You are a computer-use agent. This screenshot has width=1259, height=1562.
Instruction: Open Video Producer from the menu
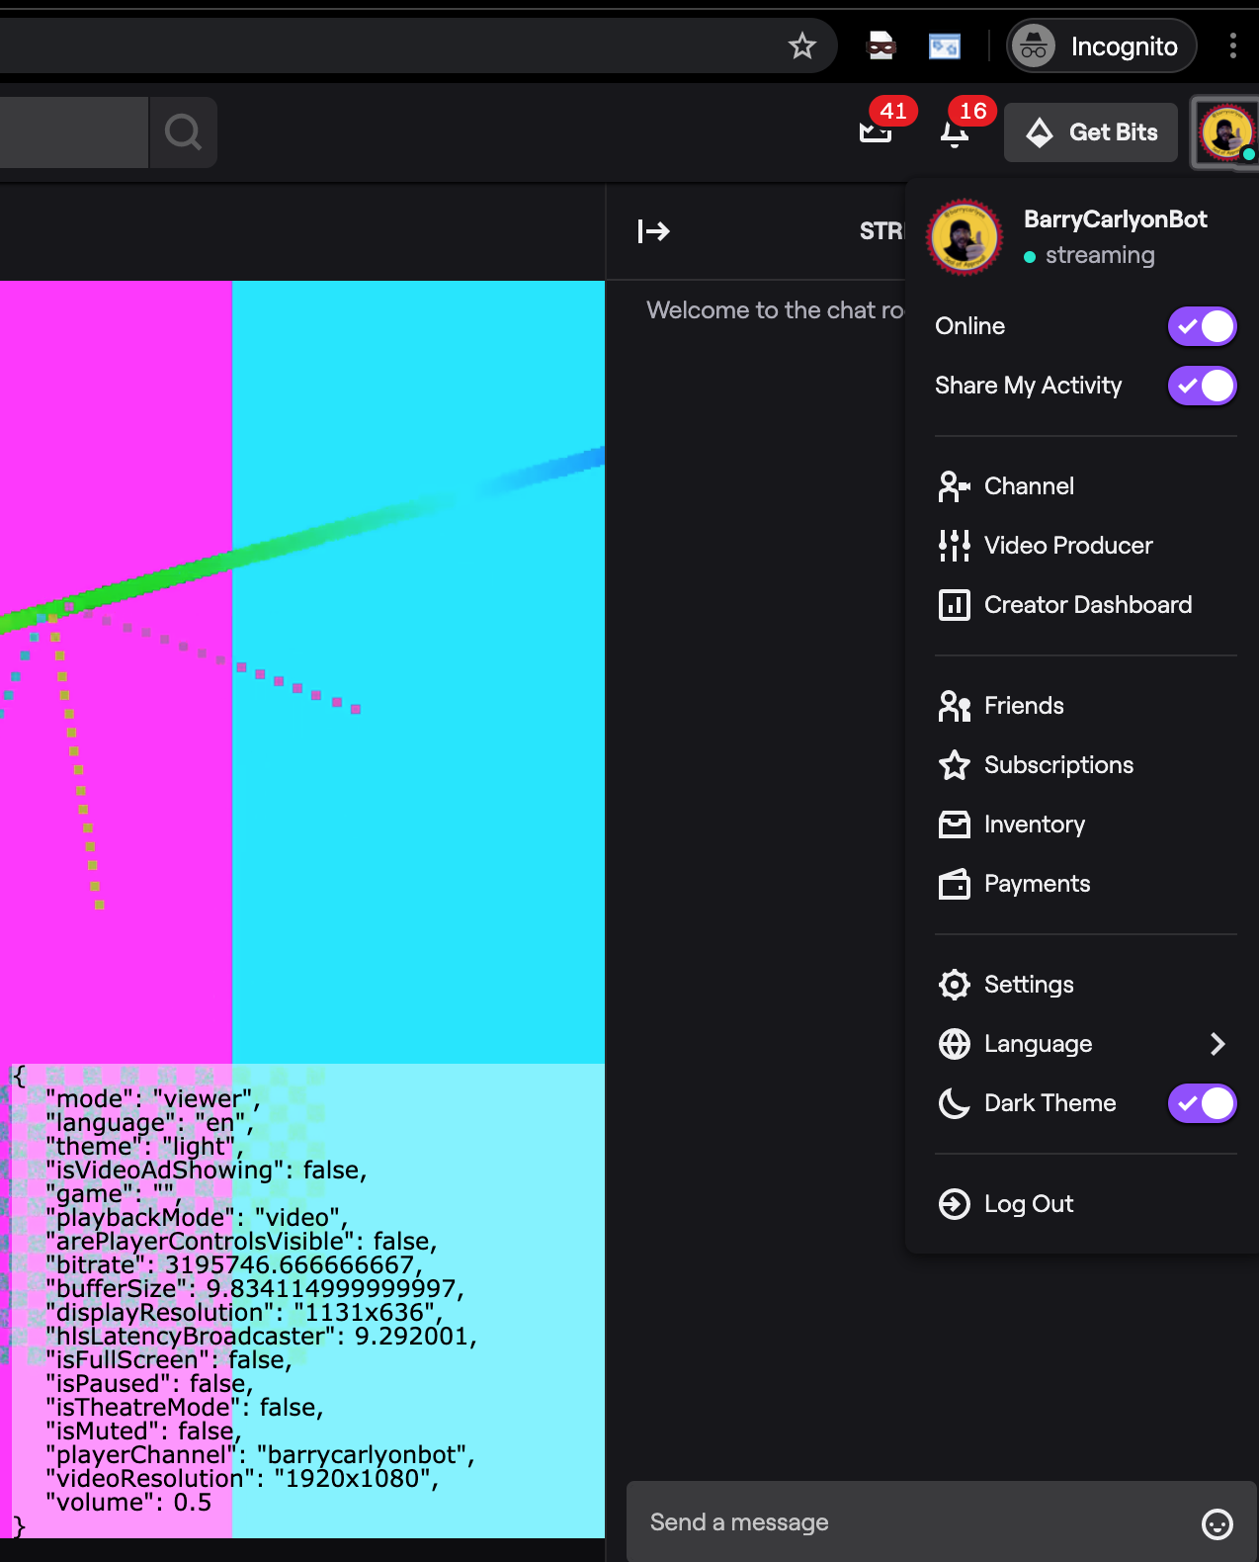[1085, 546]
